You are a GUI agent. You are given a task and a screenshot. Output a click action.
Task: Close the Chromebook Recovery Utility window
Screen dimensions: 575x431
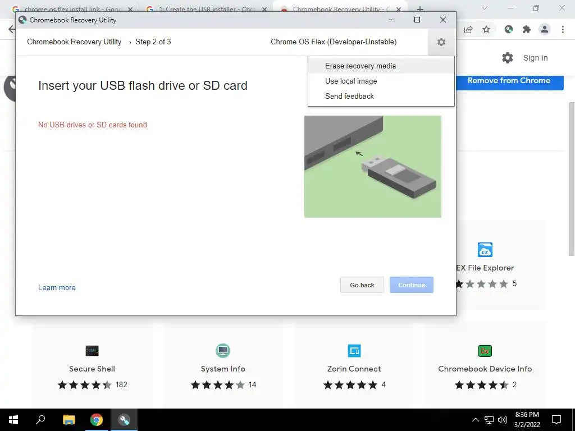(443, 20)
